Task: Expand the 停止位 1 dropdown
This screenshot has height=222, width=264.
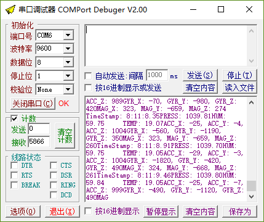Action: point(68,76)
